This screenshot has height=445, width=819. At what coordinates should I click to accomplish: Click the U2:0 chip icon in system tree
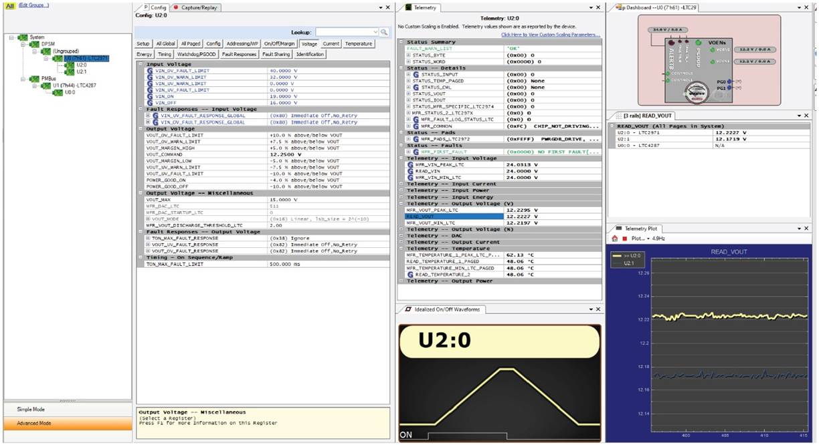(70, 65)
